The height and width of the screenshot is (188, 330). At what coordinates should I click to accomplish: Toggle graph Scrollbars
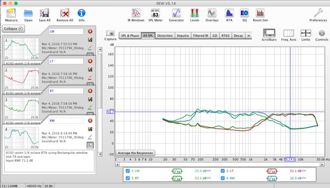click(269, 35)
